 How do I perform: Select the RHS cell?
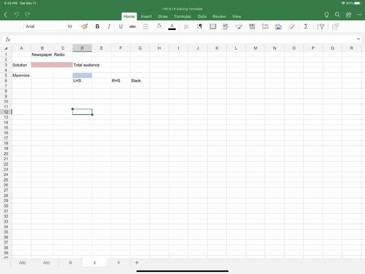click(x=120, y=81)
